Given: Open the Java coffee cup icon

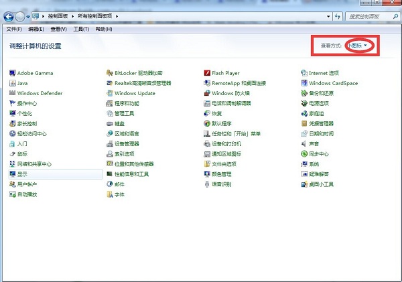Looking at the screenshot, I should 12,83.
